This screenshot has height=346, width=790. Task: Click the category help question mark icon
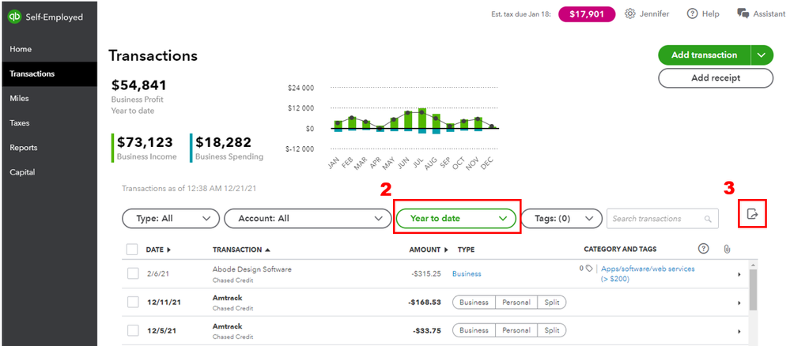[x=703, y=250]
